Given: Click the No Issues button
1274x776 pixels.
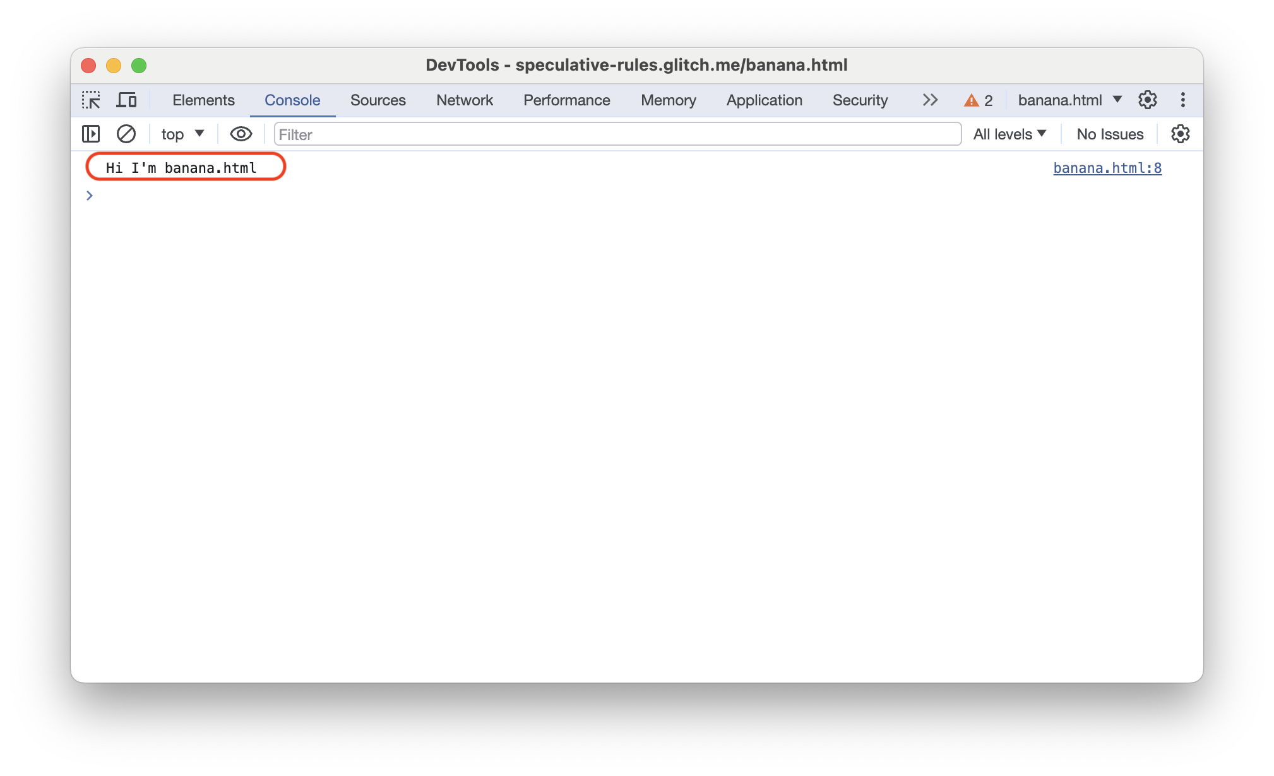Looking at the screenshot, I should 1109,134.
